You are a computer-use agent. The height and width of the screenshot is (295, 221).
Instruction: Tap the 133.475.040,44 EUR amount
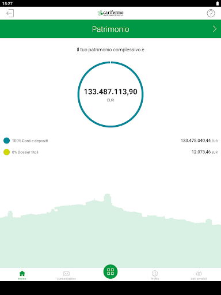coord(199,141)
